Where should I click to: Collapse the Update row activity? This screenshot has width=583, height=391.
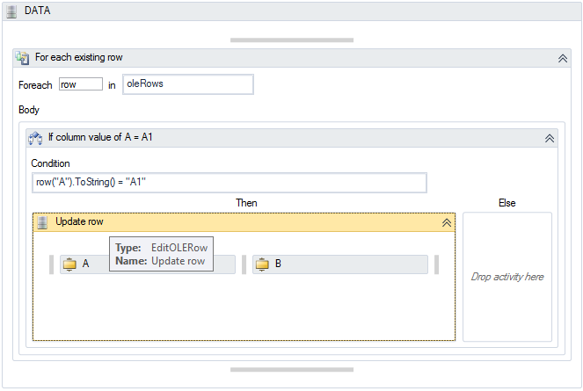[446, 223]
